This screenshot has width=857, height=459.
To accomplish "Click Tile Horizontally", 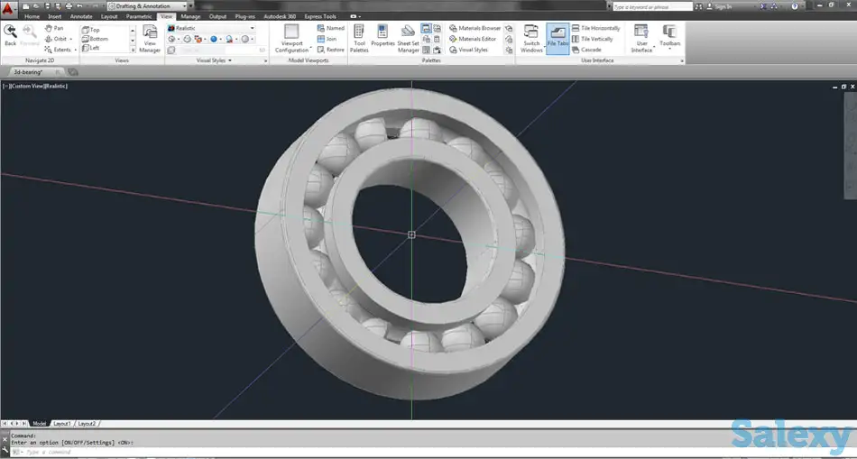I will click(x=595, y=28).
